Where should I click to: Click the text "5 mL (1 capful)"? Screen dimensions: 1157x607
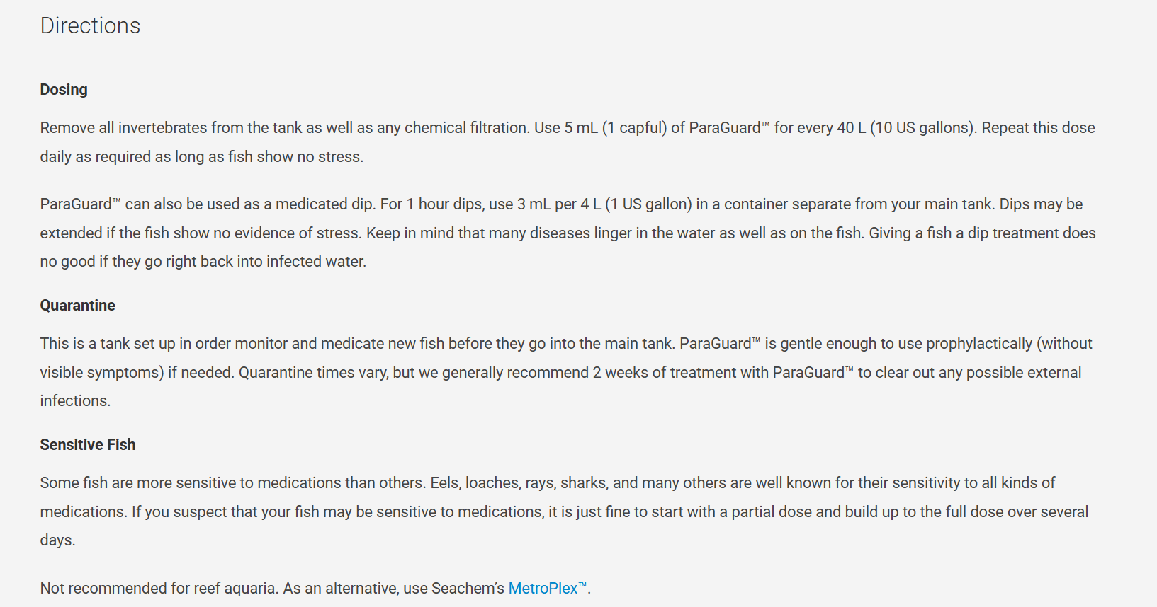pyautogui.click(x=615, y=128)
